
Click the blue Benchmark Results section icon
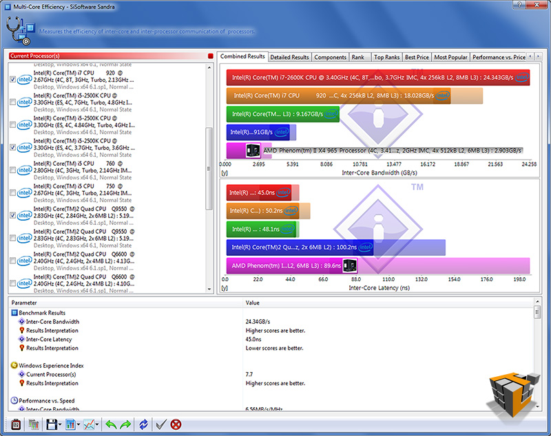[14, 312]
